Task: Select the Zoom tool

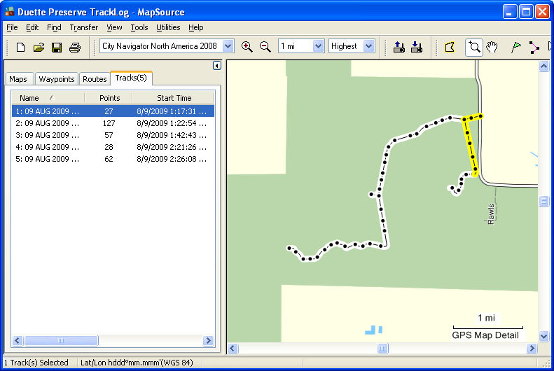Action: (x=473, y=47)
